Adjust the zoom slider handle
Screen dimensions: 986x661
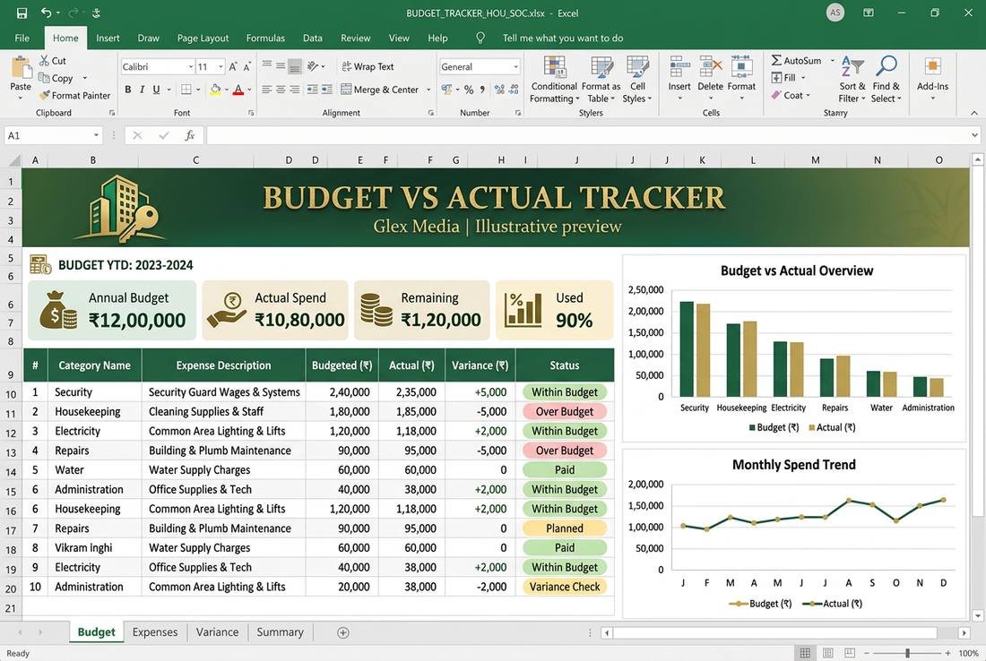coord(907,653)
